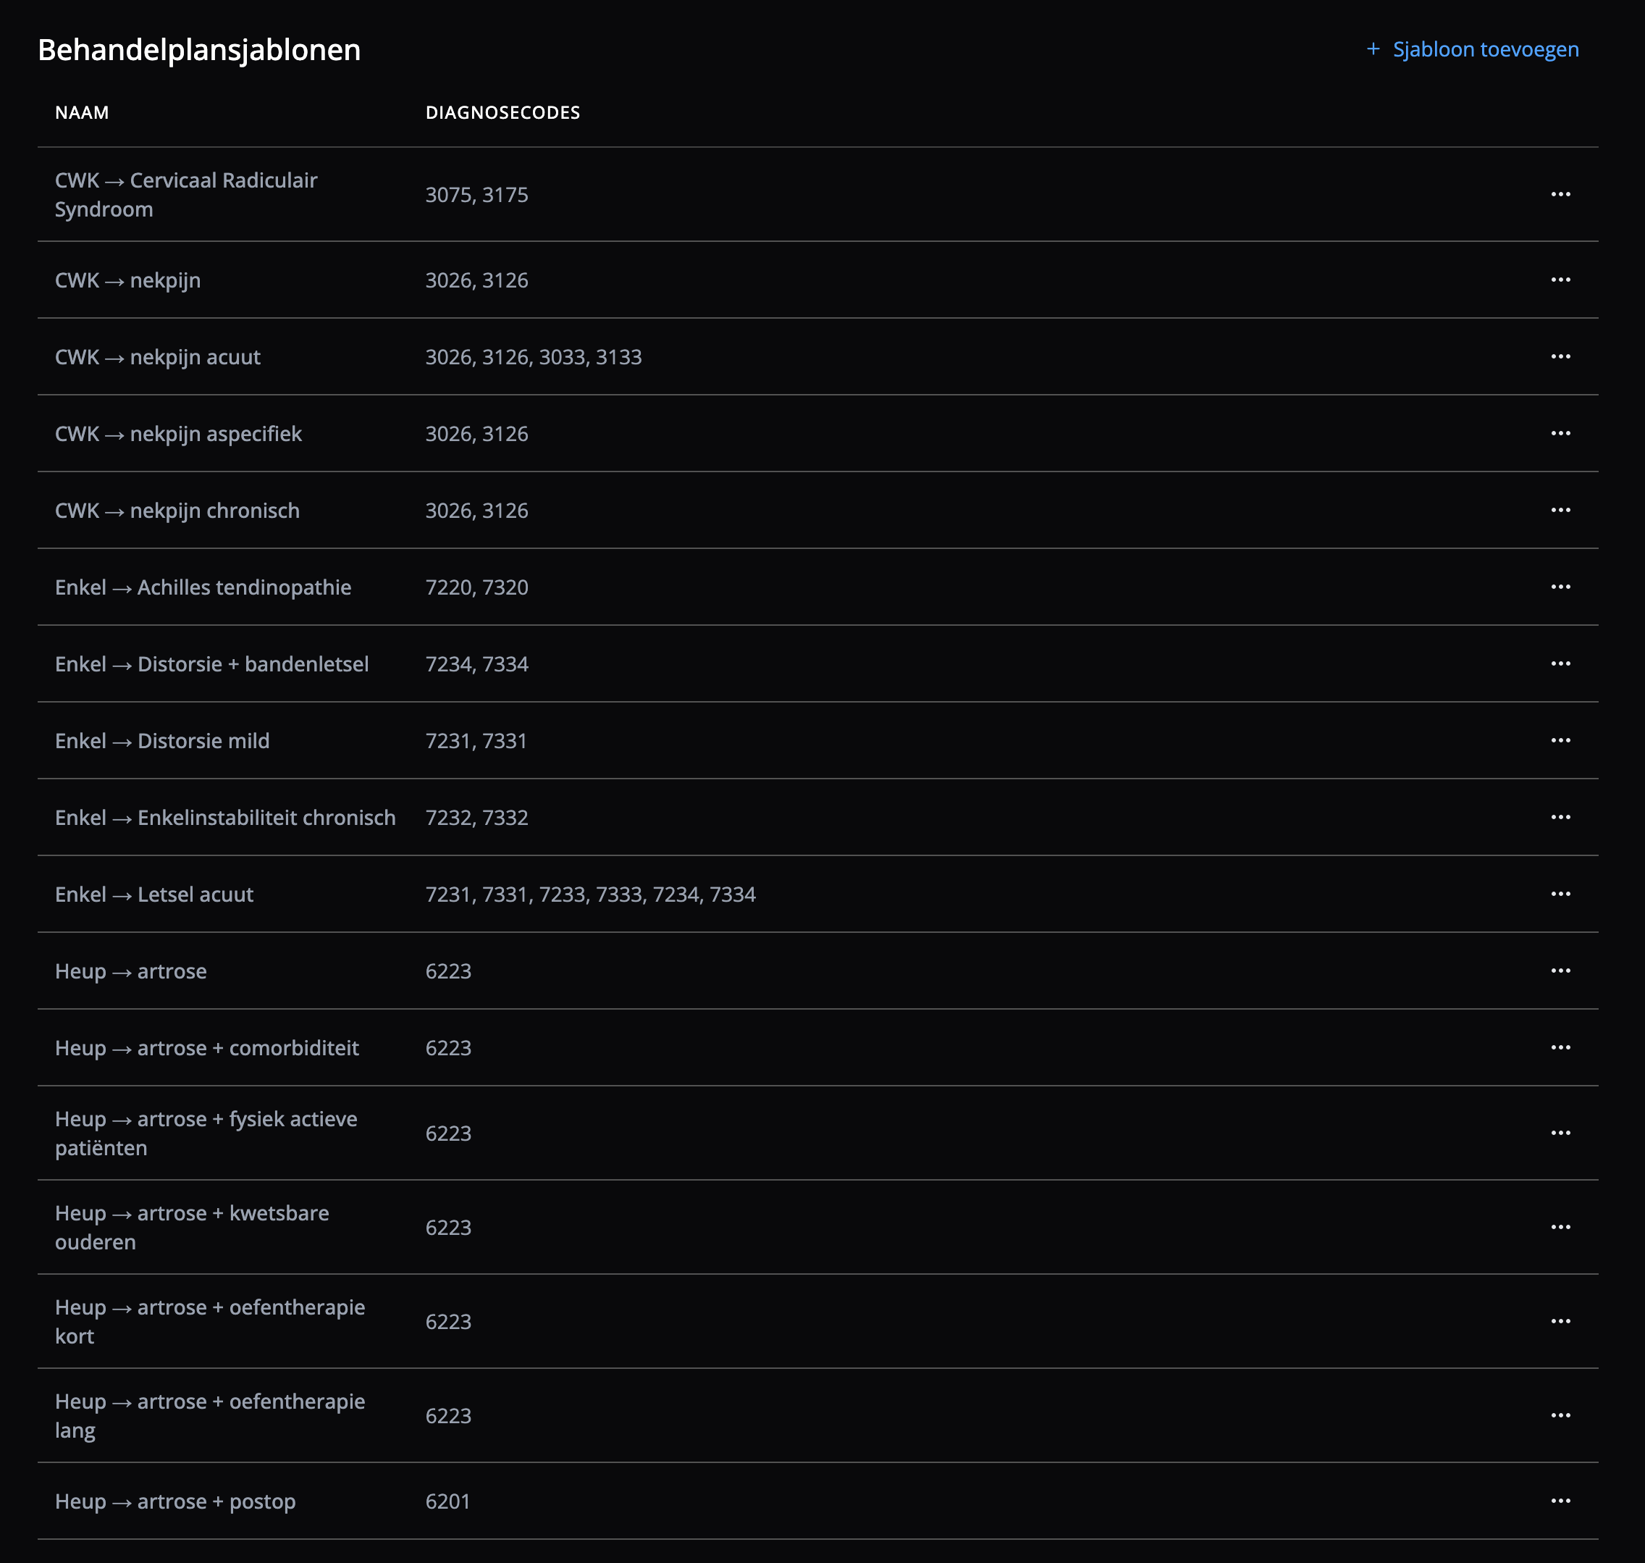This screenshot has width=1645, height=1563.
Task: Open three-dot menu for Achilles tendinopathie
Action: [1560, 587]
